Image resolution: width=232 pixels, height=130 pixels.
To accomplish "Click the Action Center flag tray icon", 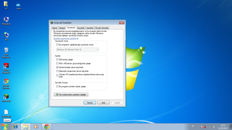I will [x=202, y=127].
